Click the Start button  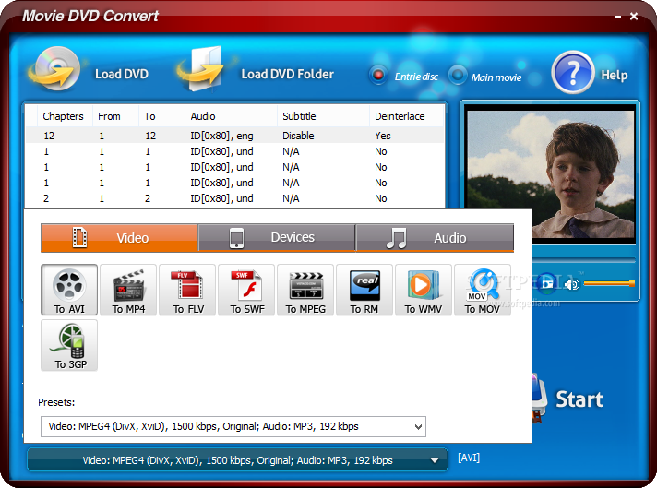[579, 399]
